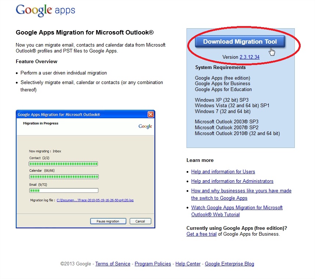Click 'Now migrating : Inbox' text

[45, 151]
